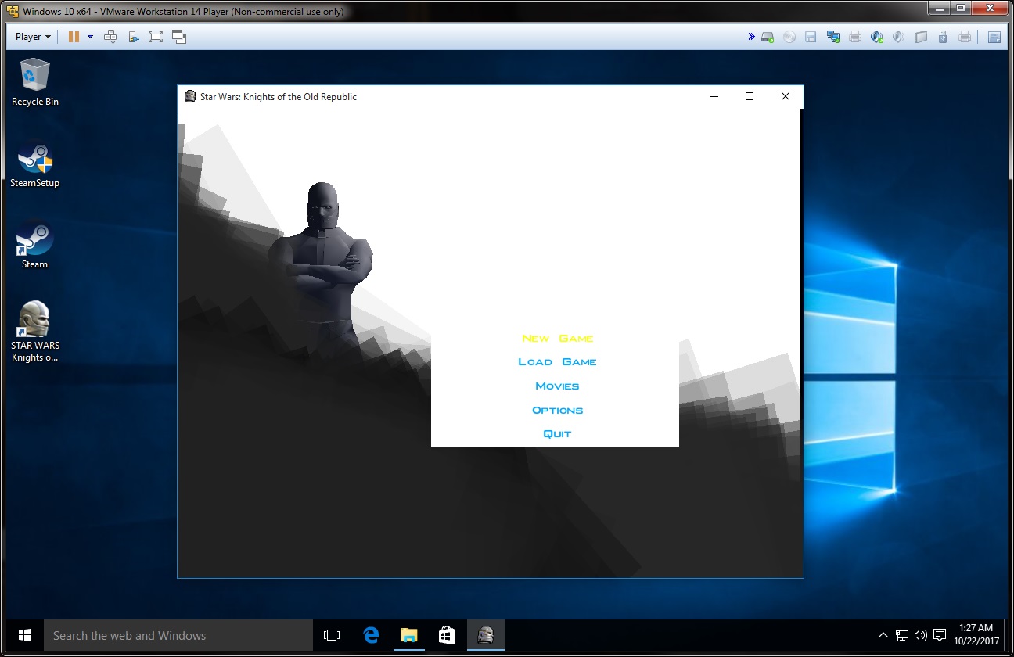Maximize the Knights of the Old Republic window
The height and width of the screenshot is (657, 1014).
click(x=750, y=97)
